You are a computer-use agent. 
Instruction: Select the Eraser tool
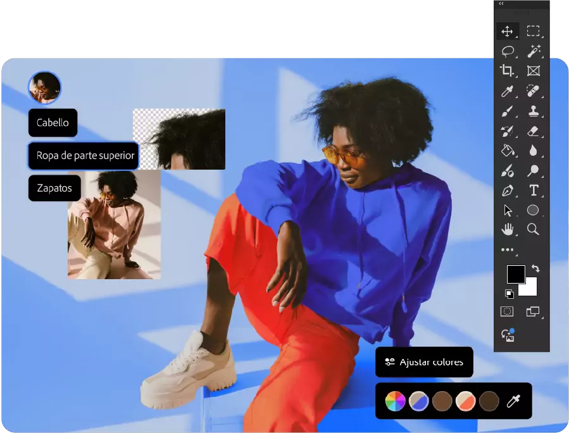pyautogui.click(x=534, y=131)
